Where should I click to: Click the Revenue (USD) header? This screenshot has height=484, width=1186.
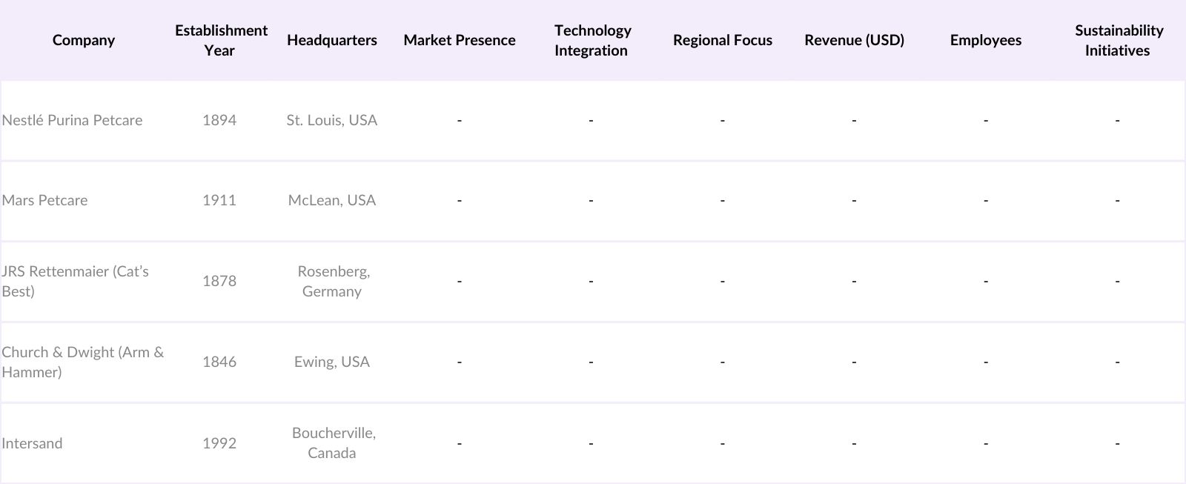854,40
